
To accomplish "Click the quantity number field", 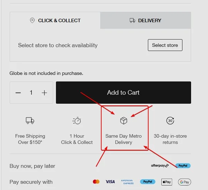I will click(x=31, y=93).
